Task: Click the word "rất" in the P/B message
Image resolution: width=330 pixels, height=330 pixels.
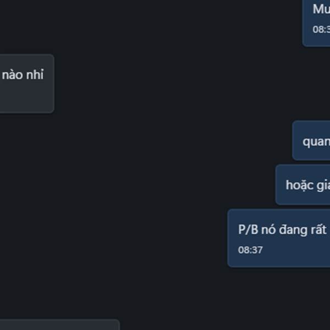Action: tap(317, 229)
